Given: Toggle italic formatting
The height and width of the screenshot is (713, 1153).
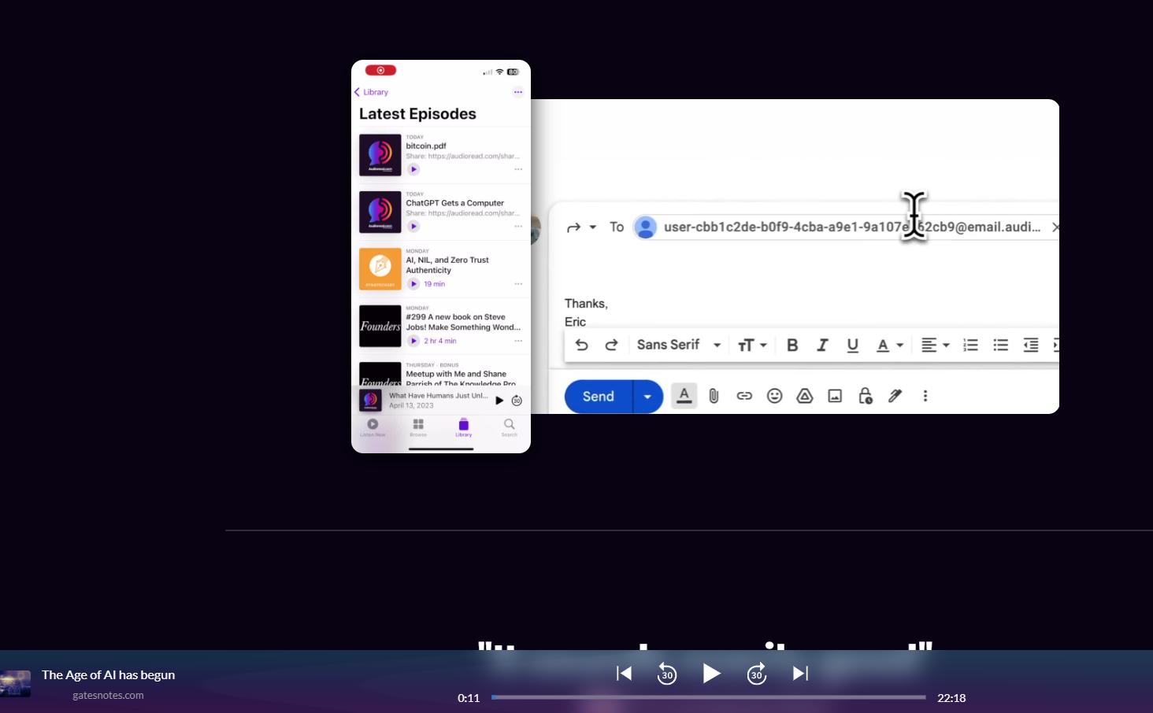Looking at the screenshot, I should [822, 345].
